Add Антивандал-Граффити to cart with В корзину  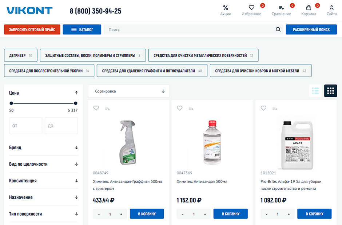pos(147,214)
